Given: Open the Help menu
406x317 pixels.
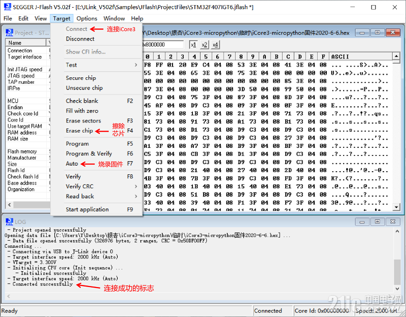Looking at the screenshot, I should [x=137, y=18].
